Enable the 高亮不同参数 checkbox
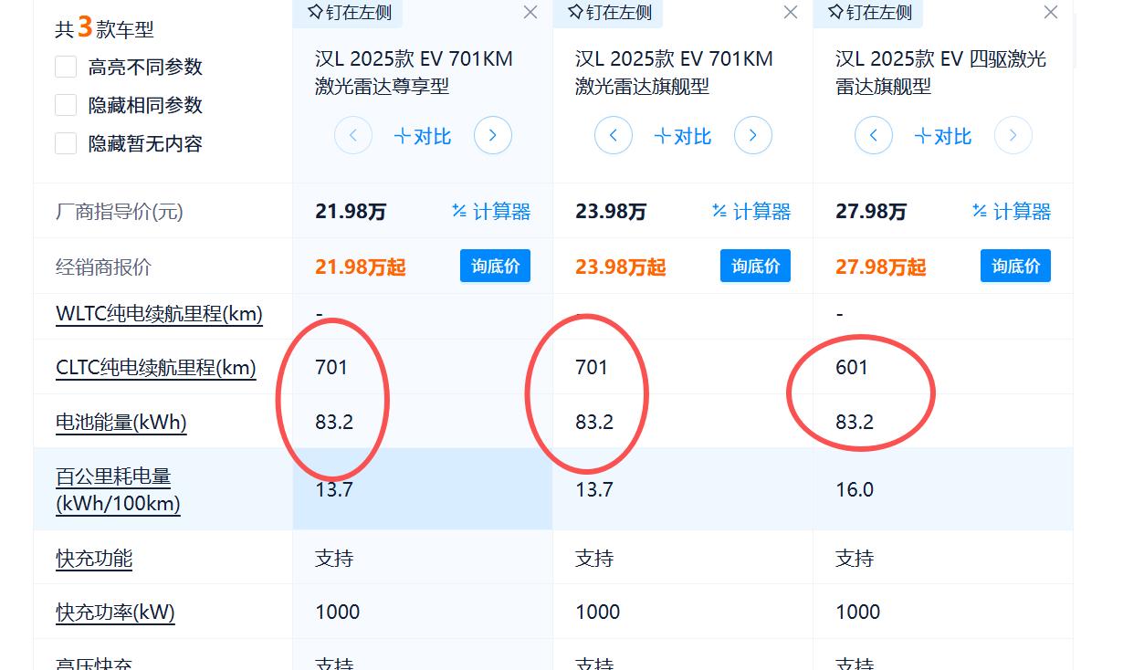1123x670 pixels. (66, 67)
